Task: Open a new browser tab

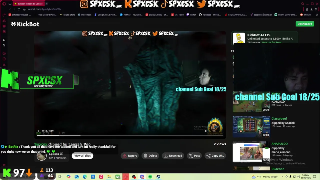Action: point(46,4)
